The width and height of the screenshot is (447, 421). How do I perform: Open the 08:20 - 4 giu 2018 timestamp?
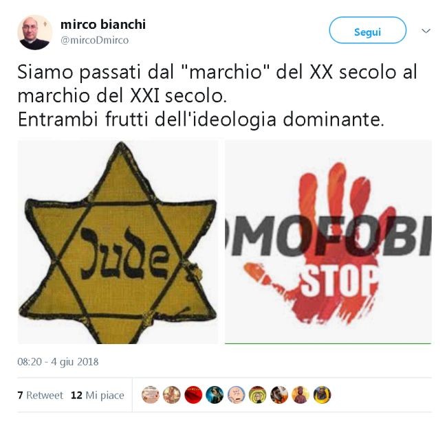click(x=58, y=362)
